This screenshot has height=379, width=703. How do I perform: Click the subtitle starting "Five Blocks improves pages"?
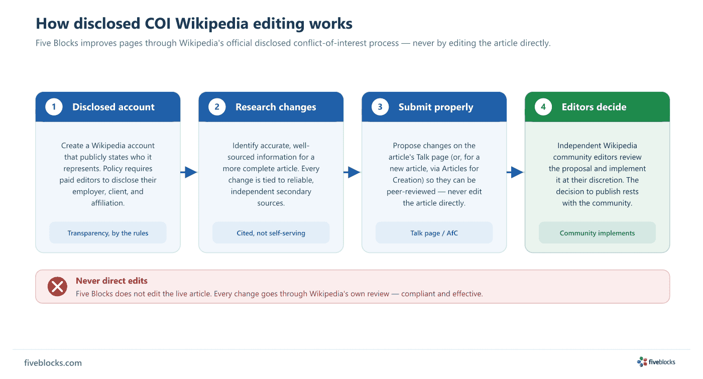click(293, 43)
